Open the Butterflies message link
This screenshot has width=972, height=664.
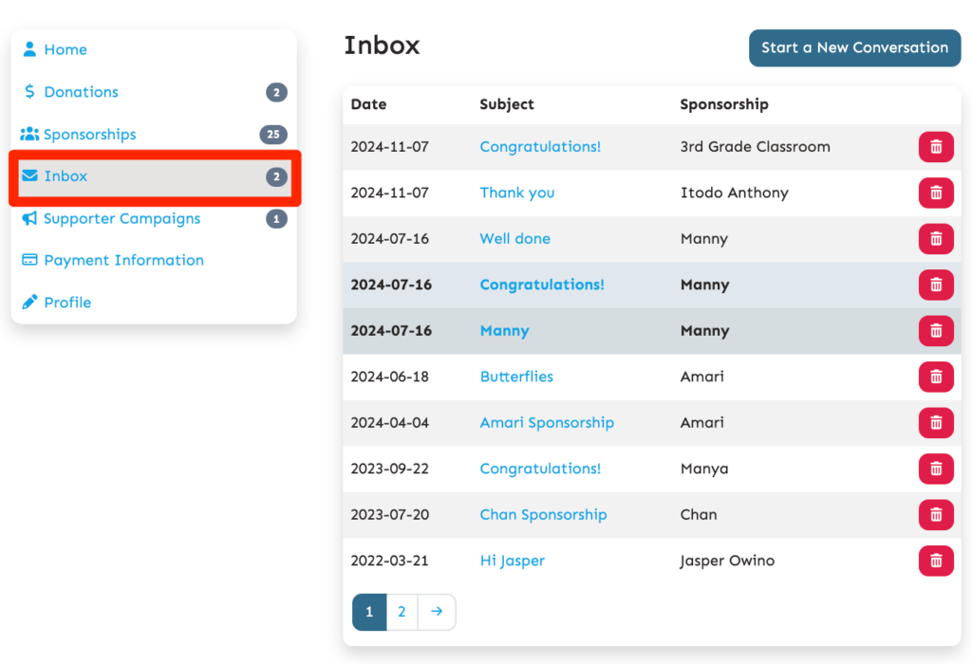[x=516, y=377]
